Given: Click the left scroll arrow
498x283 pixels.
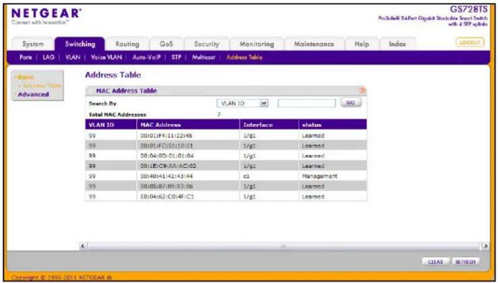Looking at the screenshot, I should coord(83,246).
